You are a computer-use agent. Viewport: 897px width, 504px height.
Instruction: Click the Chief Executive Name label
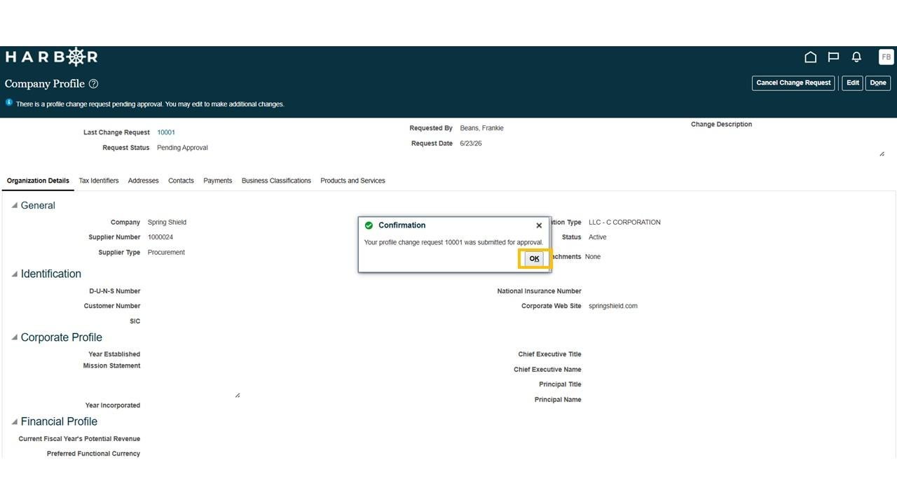point(547,370)
